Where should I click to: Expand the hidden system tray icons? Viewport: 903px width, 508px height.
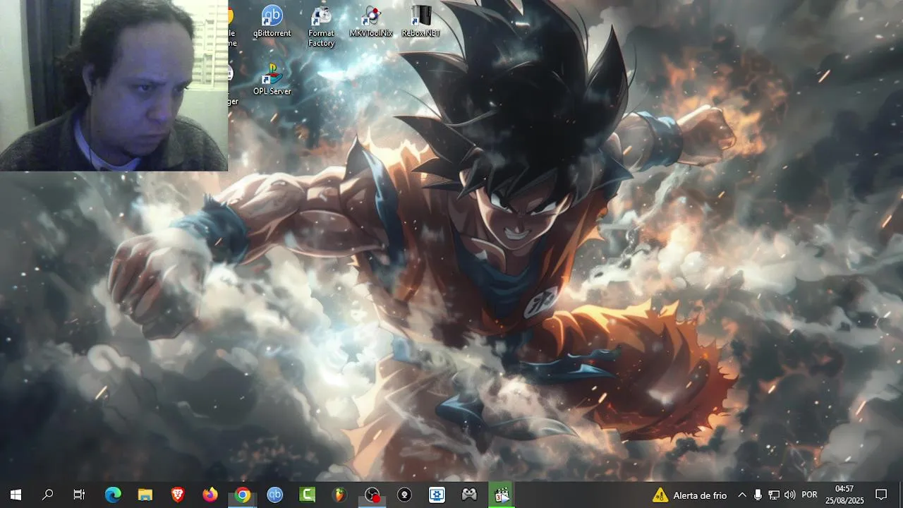(742, 495)
